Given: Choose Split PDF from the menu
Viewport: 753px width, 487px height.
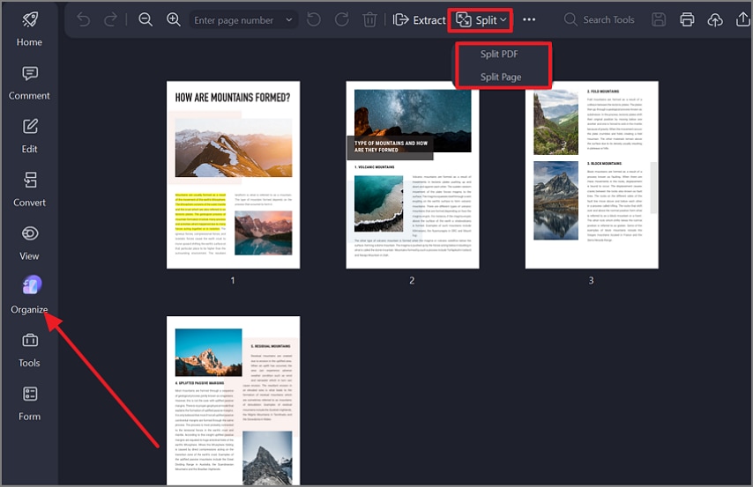Looking at the screenshot, I should [499, 55].
